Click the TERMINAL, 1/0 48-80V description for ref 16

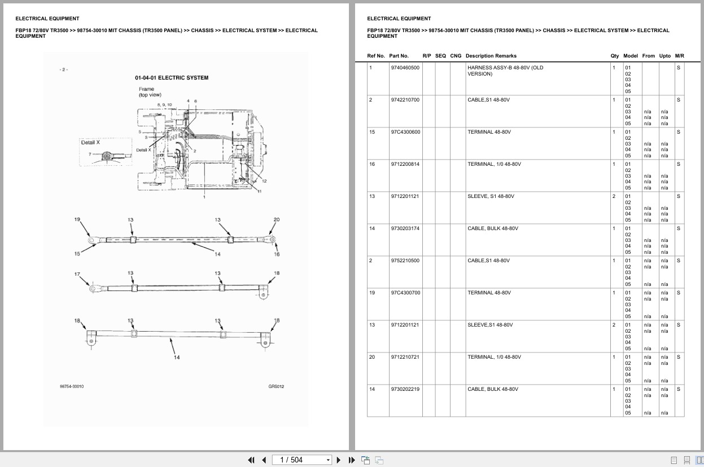(x=494, y=164)
